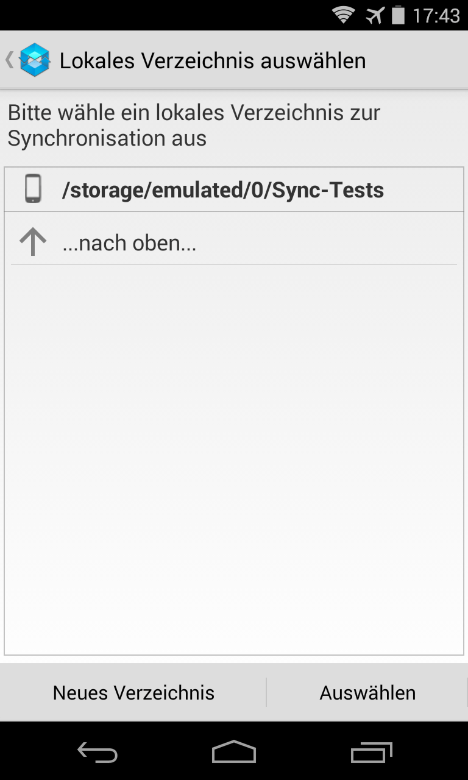Tap the airplane mode status icon
The image size is (468, 780).
click(x=375, y=15)
